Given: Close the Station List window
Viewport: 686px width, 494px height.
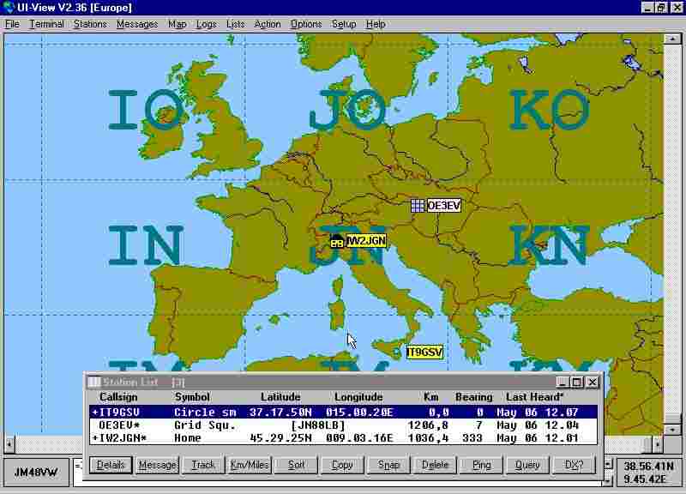Looking at the screenshot, I should pyautogui.click(x=592, y=382).
